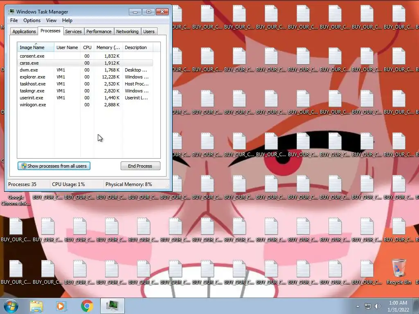Sort by Description column header

tap(137, 47)
